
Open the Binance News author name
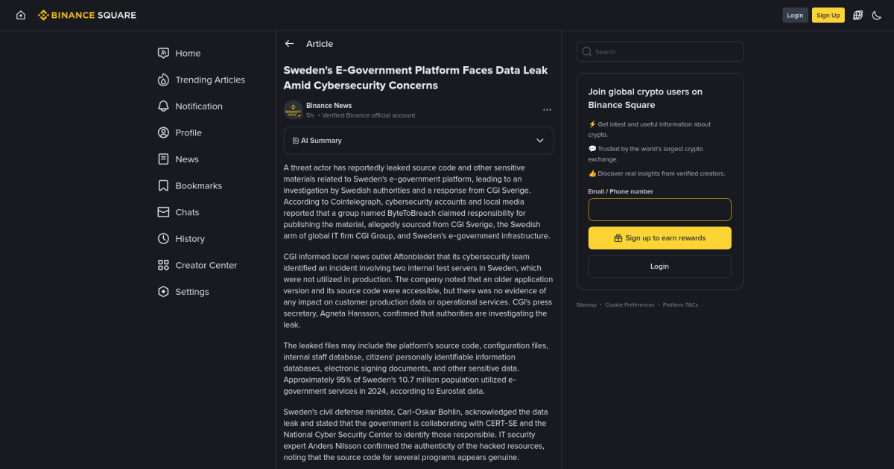(x=329, y=106)
